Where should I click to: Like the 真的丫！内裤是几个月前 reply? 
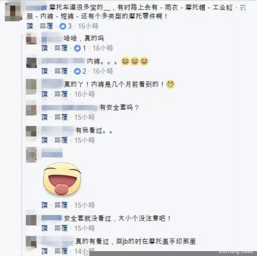pos(44,94)
